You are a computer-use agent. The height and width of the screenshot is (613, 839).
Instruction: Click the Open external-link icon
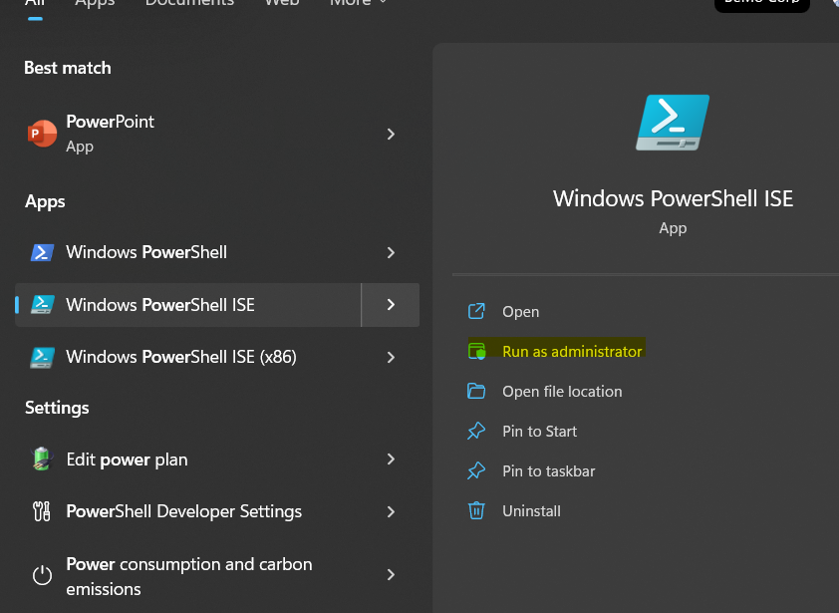(x=476, y=311)
